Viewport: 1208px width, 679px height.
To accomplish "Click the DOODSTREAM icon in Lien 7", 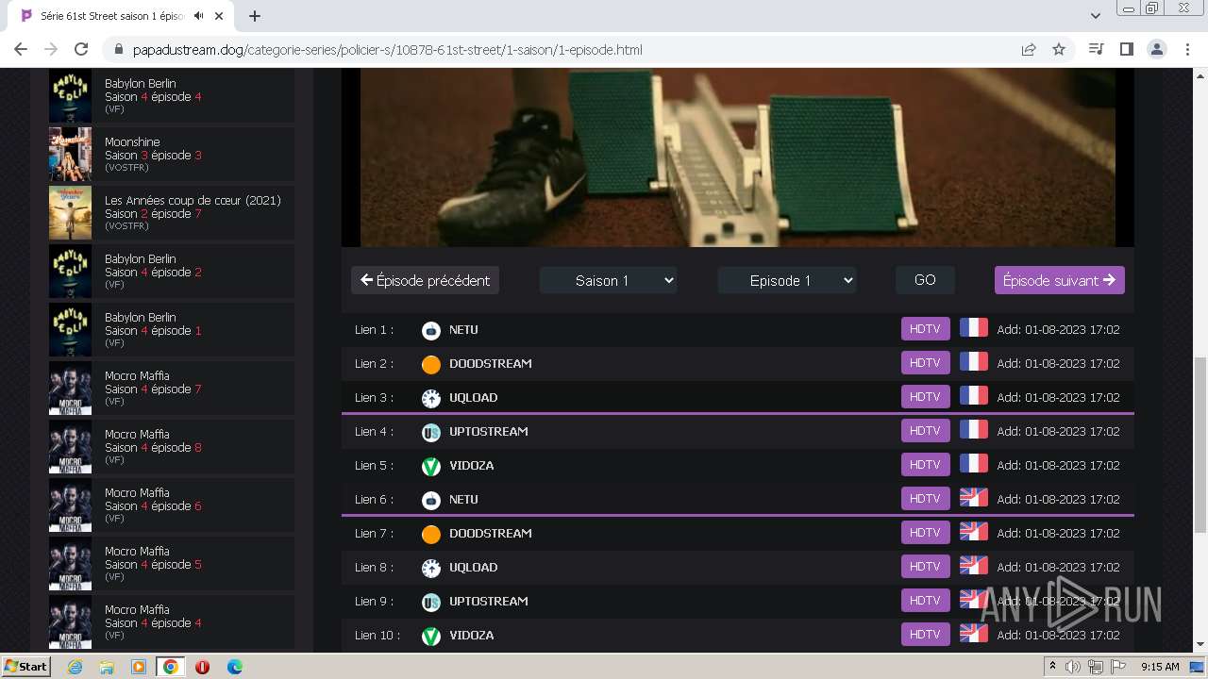I will 431,534.
